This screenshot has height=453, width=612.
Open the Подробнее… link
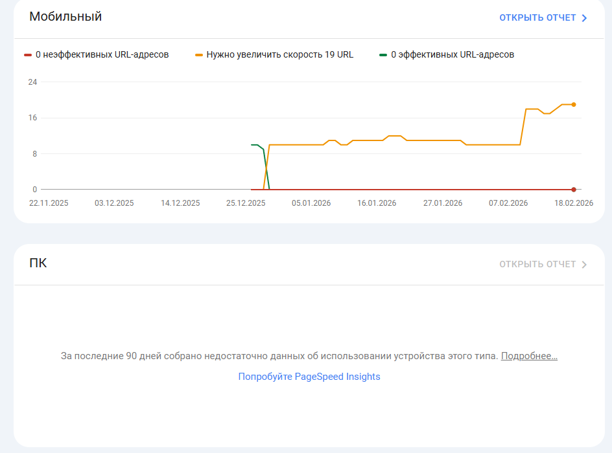click(x=529, y=356)
